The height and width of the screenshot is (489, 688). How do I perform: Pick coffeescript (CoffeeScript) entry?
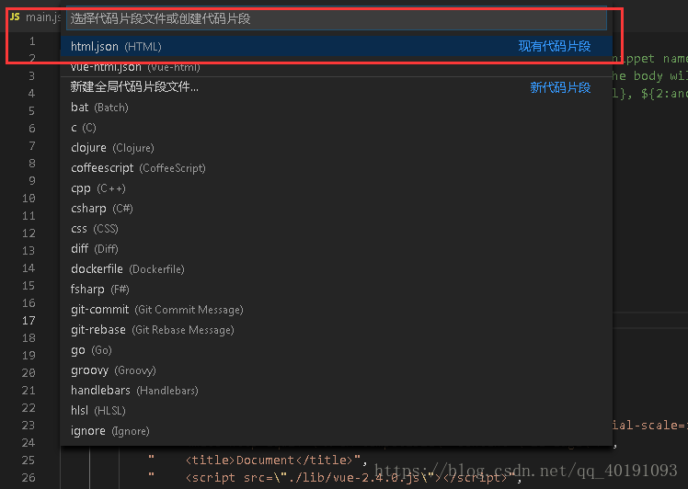click(336, 167)
